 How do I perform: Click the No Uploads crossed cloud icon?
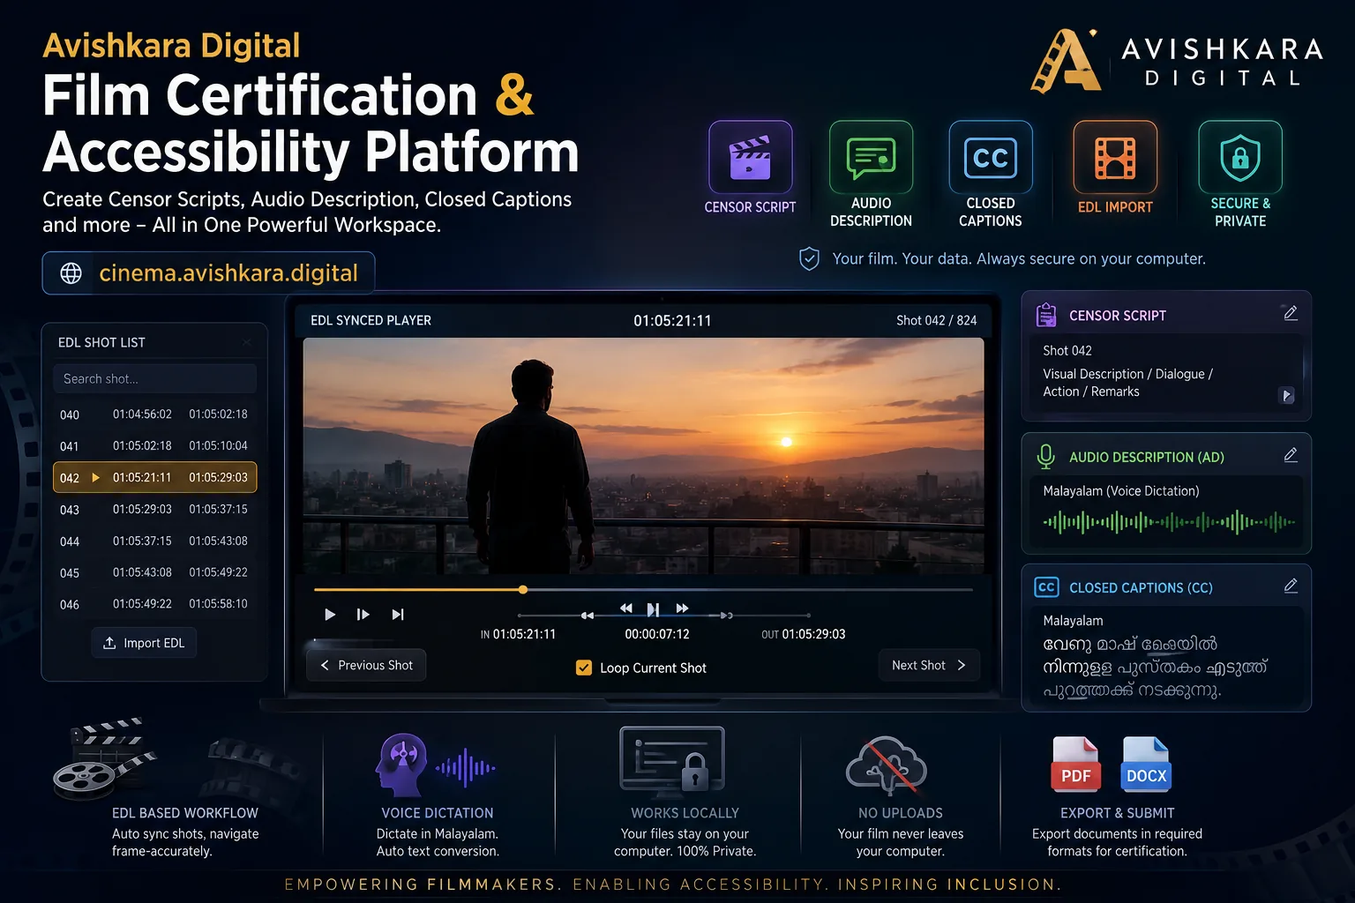pos(887,766)
